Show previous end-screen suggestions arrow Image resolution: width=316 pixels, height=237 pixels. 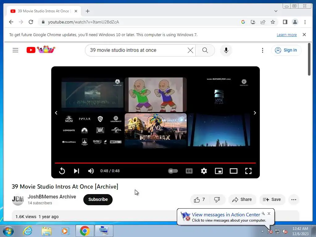pyautogui.click(x=56, y=113)
